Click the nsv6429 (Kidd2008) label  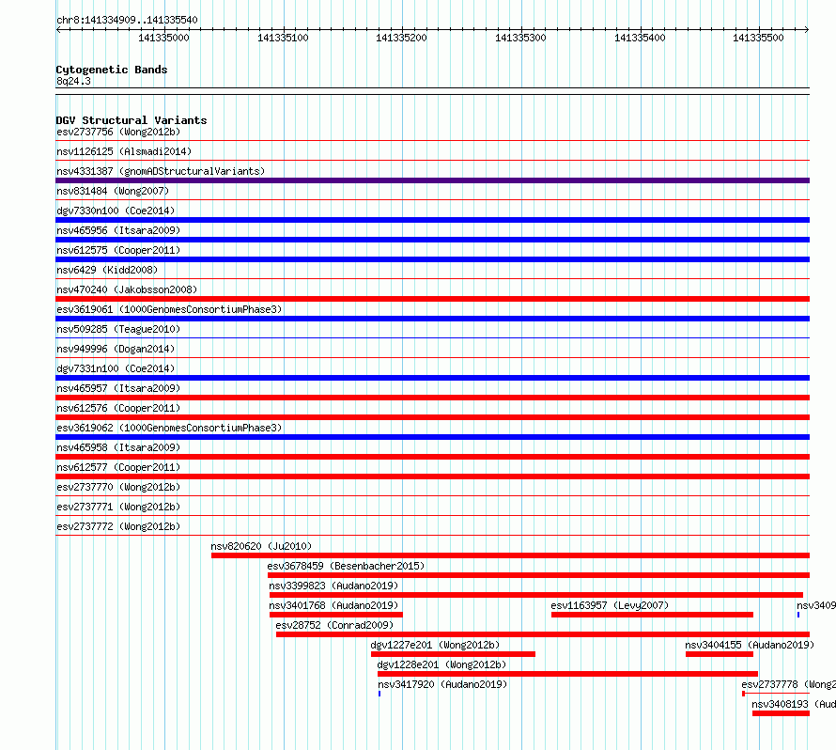click(x=107, y=270)
